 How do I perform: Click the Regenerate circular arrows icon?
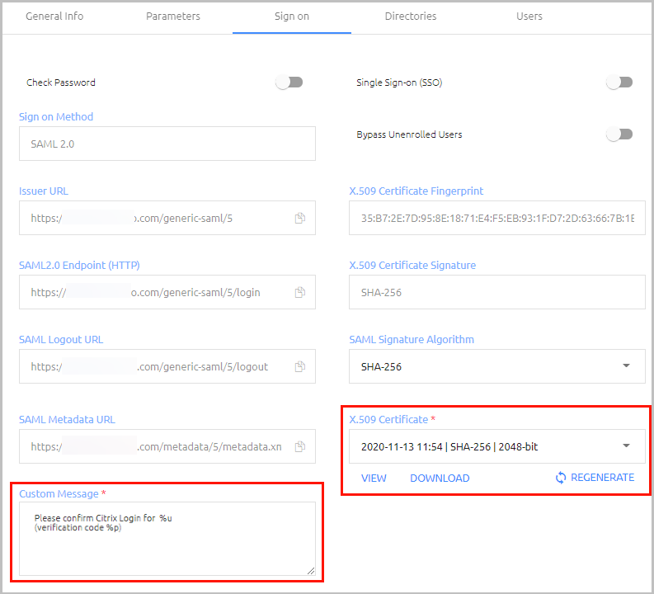(x=561, y=478)
